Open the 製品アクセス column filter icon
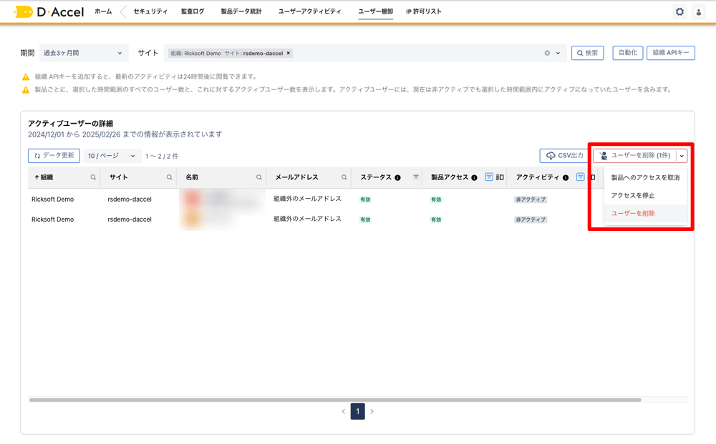 coord(488,177)
